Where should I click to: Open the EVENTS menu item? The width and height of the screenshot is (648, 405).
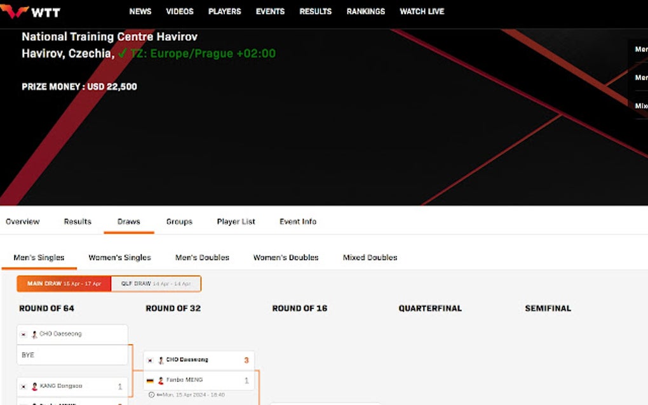tap(270, 11)
